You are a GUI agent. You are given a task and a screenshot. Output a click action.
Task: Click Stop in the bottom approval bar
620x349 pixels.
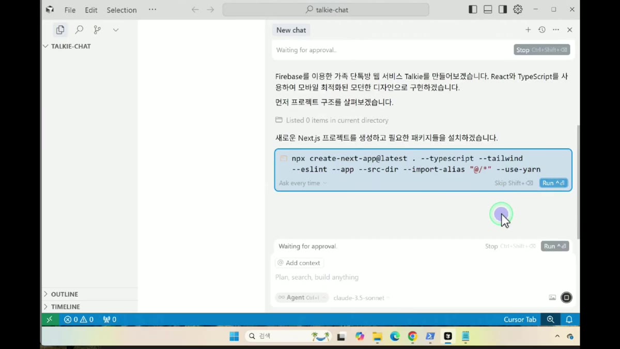[x=510, y=246]
